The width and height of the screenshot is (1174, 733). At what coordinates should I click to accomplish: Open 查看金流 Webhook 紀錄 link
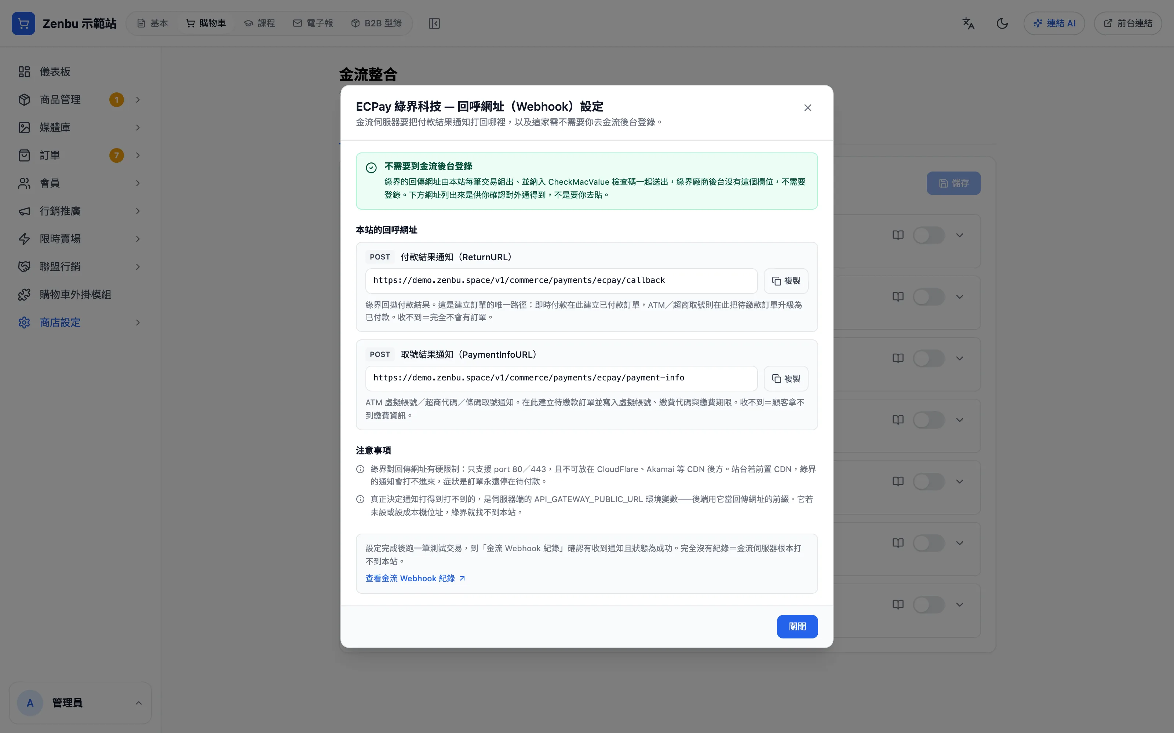[415, 578]
